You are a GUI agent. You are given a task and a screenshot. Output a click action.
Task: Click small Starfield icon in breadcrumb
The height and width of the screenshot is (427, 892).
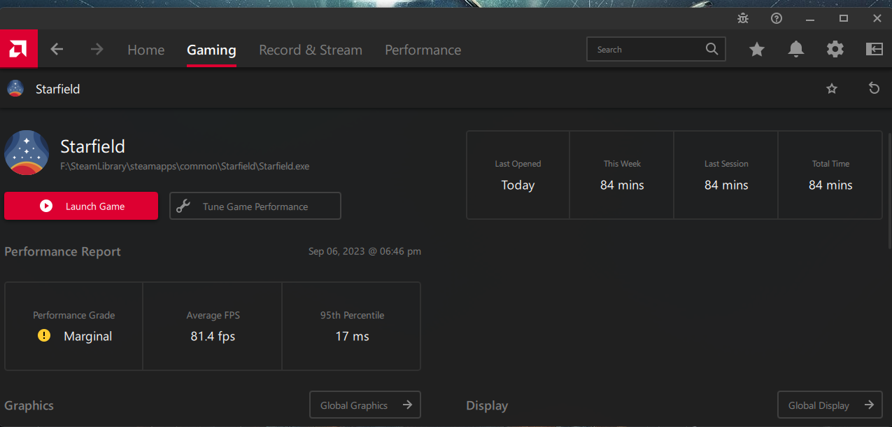pos(15,88)
